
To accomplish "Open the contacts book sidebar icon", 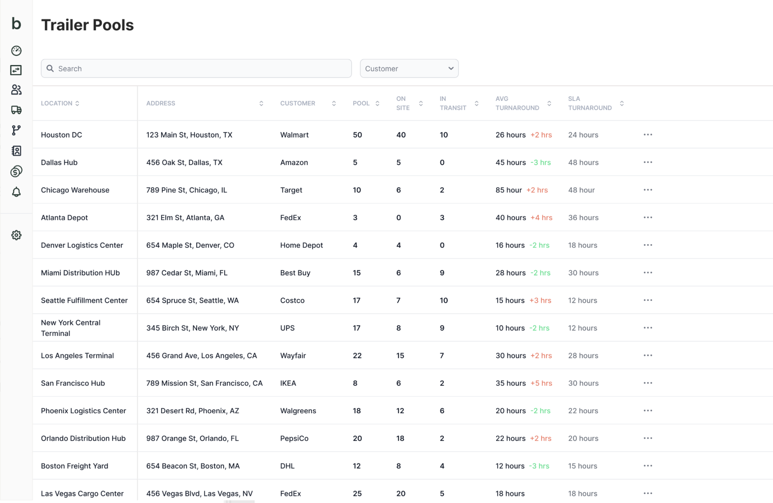I will tap(16, 151).
